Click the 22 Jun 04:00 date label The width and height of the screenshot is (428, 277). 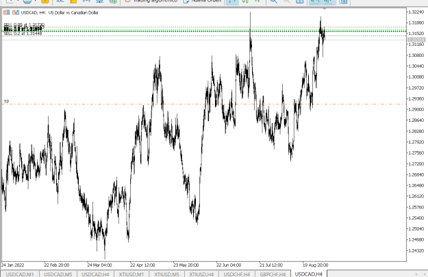229,265
